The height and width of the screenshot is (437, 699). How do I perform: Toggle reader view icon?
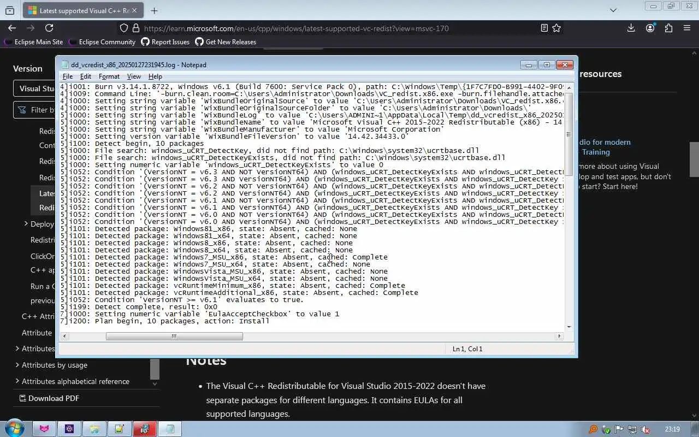pyautogui.click(x=544, y=28)
